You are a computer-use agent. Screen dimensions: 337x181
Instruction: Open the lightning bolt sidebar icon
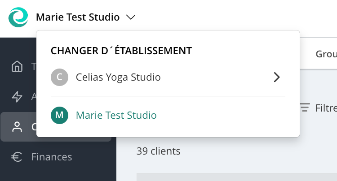pyautogui.click(x=17, y=97)
